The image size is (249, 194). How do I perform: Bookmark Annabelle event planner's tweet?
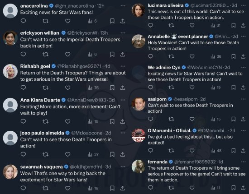point(234,56)
